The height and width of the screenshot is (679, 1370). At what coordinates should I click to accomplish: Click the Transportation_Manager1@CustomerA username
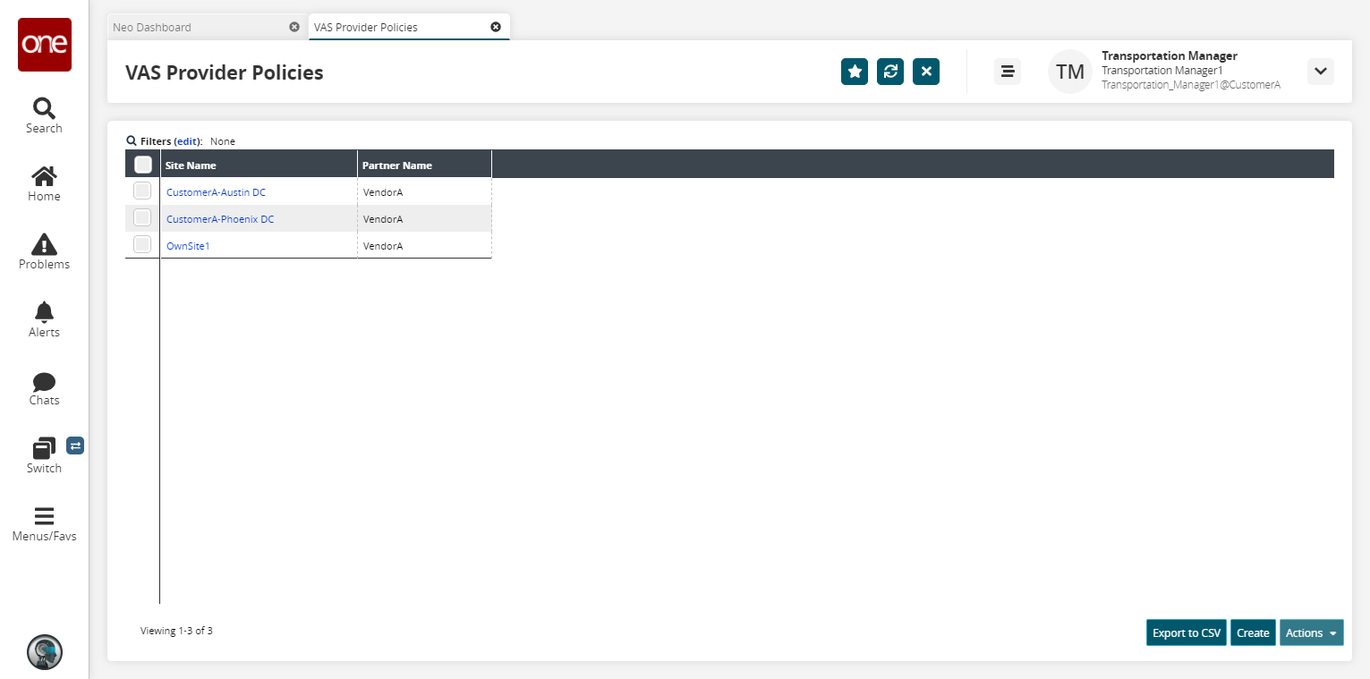click(x=1191, y=85)
